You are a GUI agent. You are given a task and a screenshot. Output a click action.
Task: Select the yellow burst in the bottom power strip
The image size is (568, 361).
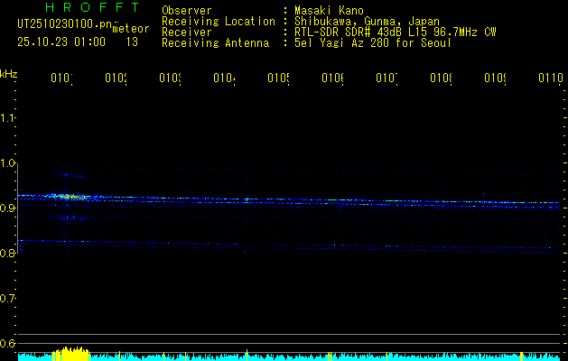pos(71,354)
